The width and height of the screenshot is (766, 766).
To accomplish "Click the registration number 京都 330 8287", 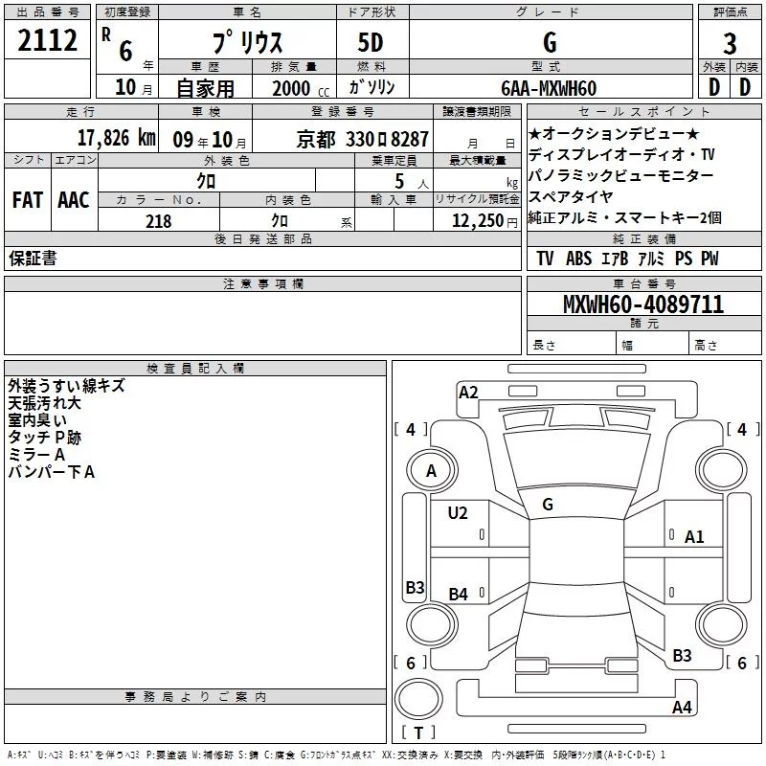I will coord(363,140).
